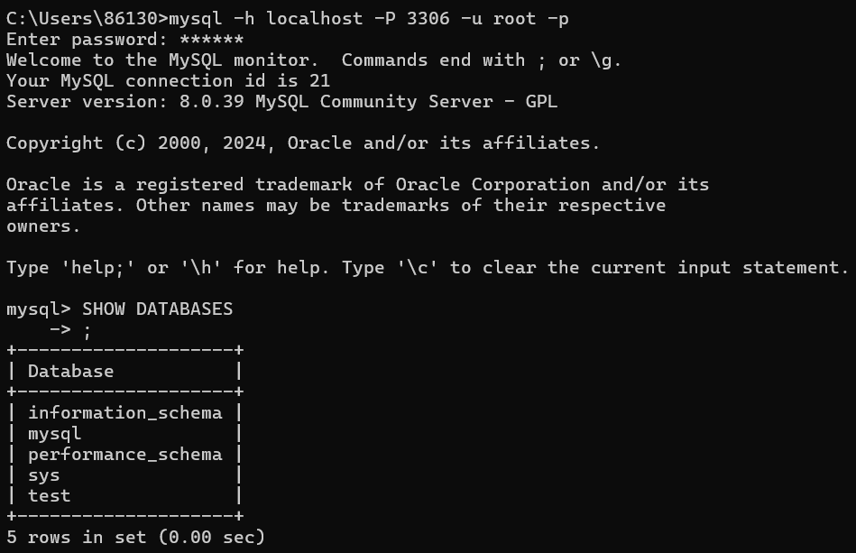Click the word 'owners.' in trademark notice

(x=43, y=226)
